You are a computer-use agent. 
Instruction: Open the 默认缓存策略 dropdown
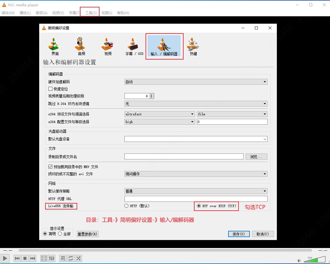tap(196, 191)
